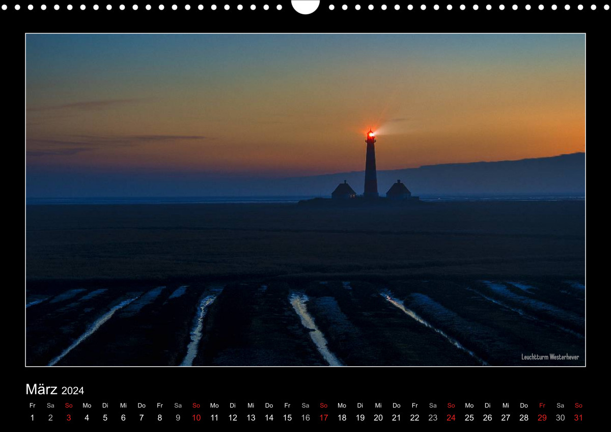
Task: Select day 26 in the calendar
Action: (x=488, y=418)
